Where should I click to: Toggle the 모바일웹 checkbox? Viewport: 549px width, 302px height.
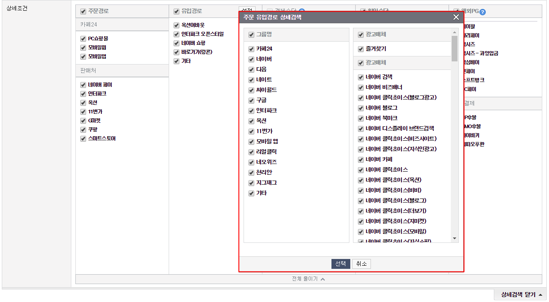(x=83, y=47)
